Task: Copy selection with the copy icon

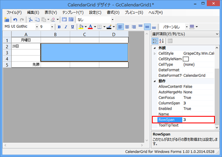Action: [37, 20]
